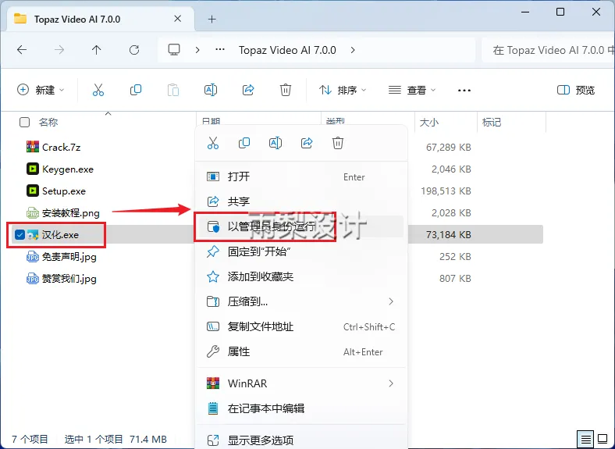
Task: Click the Share icon in the toolbar
Action: click(x=248, y=90)
